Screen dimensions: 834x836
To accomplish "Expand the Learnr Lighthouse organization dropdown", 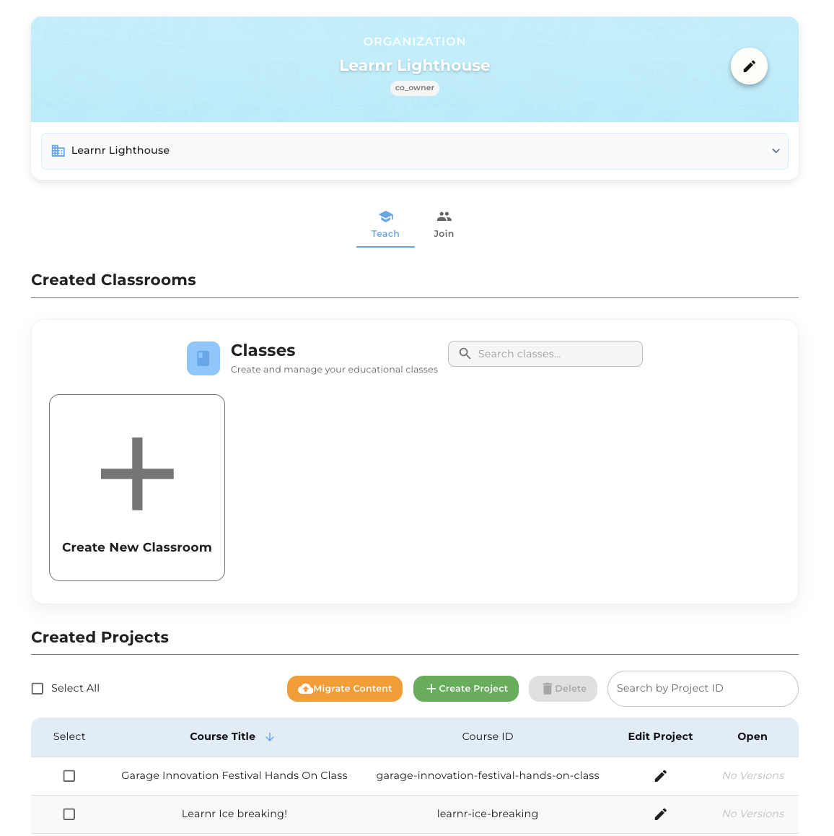I will coord(776,151).
